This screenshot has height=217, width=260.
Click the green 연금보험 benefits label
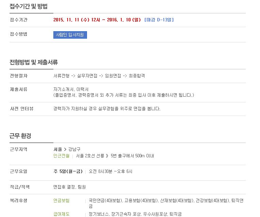pyautogui.click(x=62, y=201)
